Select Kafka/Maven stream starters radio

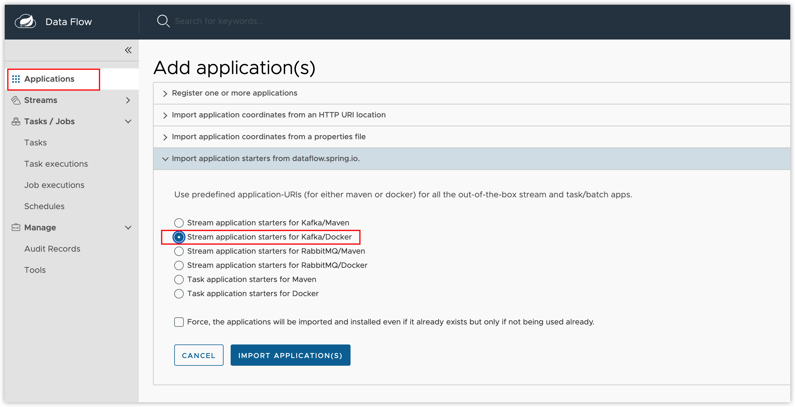pos(179,223)
